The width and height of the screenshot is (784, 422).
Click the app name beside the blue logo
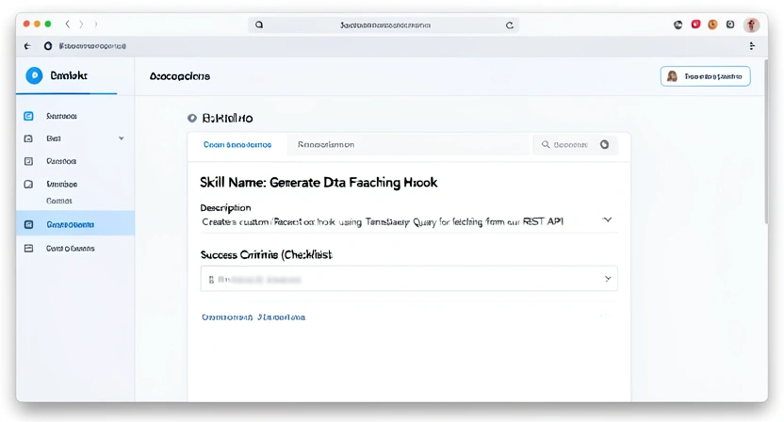(69, 75)
